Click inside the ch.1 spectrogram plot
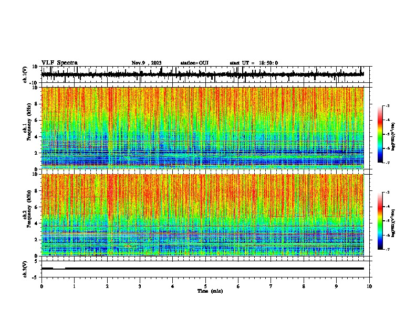The image size is (416, 321). tap(202, 128)
